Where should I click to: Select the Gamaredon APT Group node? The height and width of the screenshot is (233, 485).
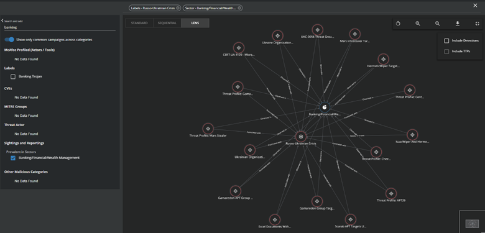pos(236,191)
